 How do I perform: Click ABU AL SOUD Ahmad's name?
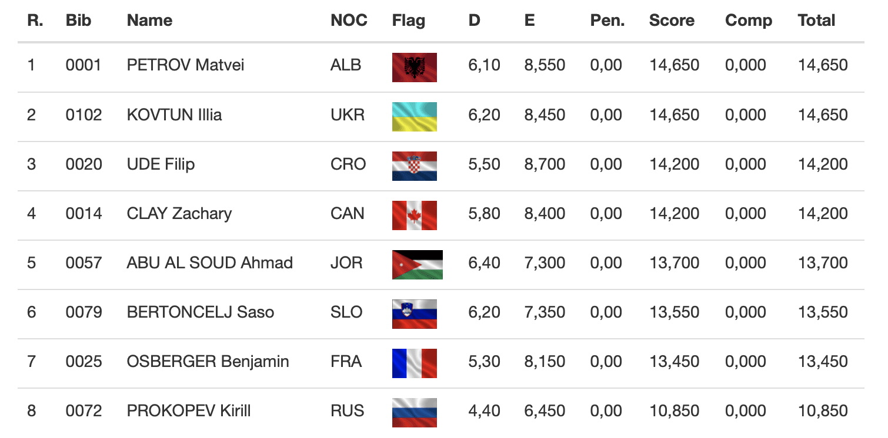click(209, 262)
